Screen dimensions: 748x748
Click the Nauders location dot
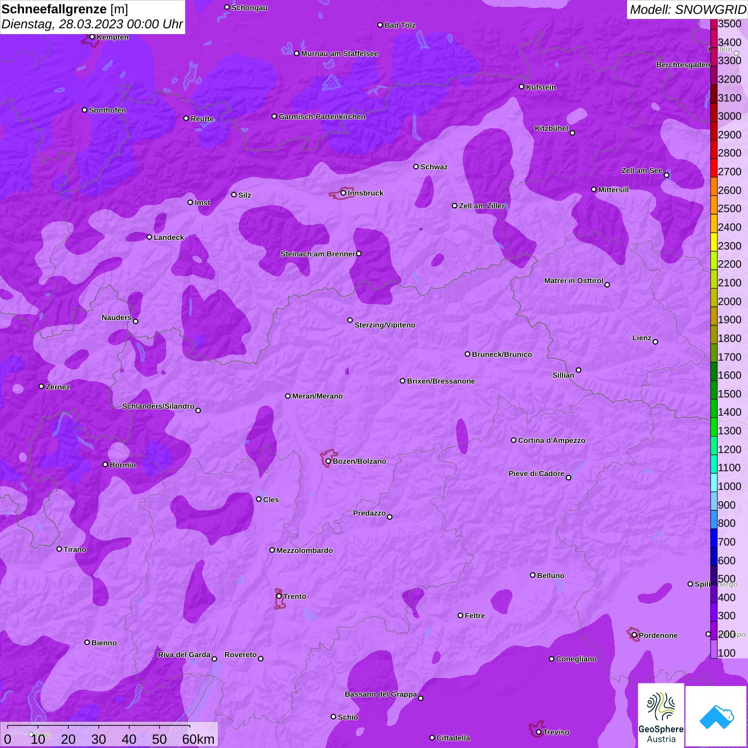[x=136, y=322]
